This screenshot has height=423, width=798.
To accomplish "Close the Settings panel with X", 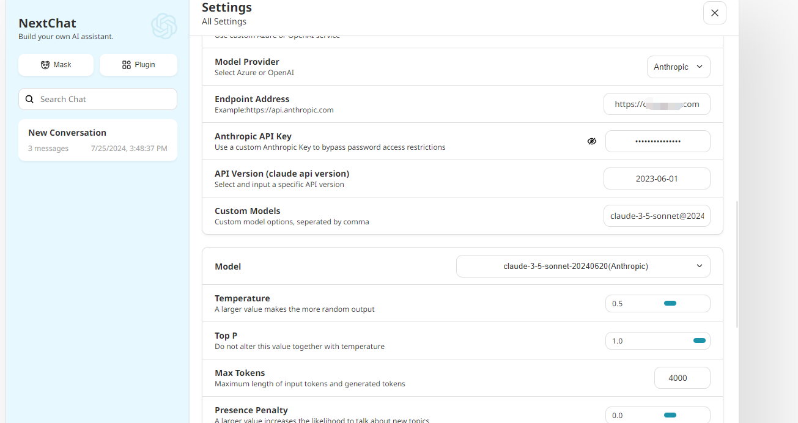I will pyautogui.click(x=715, y=13).
